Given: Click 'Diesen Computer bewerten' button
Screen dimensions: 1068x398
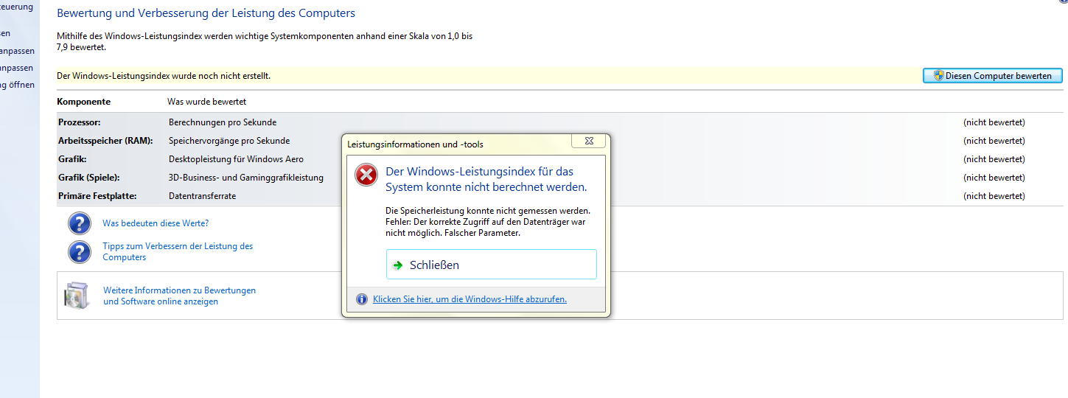Looking at the screenshot, I should (993, 76).
